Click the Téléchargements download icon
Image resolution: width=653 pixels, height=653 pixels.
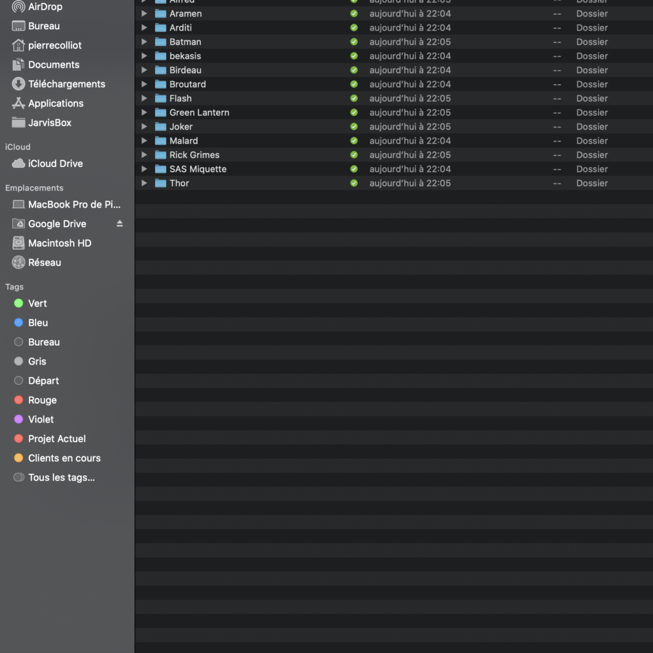[18, 84]
